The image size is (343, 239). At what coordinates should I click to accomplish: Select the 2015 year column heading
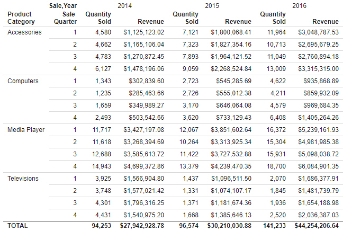pos(212,5)
